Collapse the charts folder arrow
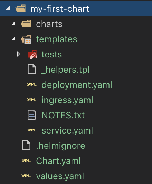152x184 pixels. coord(13,23)
